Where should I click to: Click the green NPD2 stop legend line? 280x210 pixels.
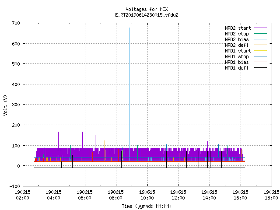[x=260, y=33]
